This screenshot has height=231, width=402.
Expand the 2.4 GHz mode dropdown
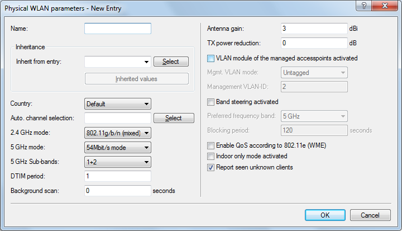(118, 133)
